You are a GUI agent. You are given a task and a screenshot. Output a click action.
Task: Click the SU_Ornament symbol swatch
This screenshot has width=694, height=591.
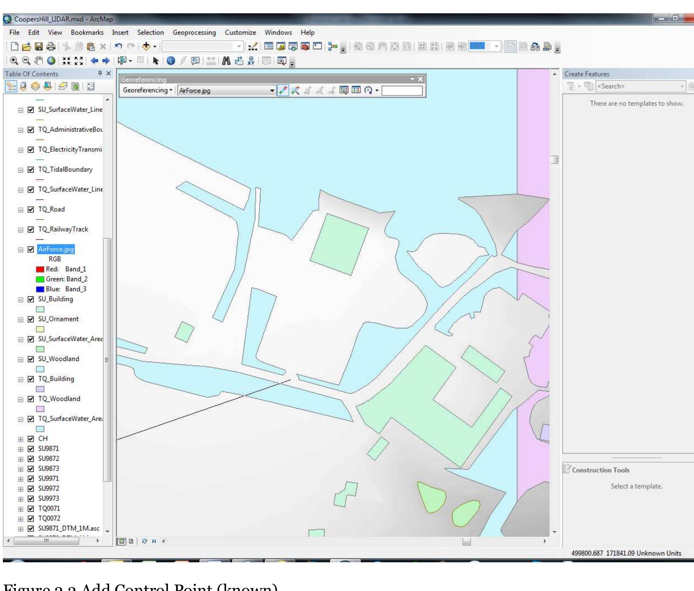coord(40,329)
